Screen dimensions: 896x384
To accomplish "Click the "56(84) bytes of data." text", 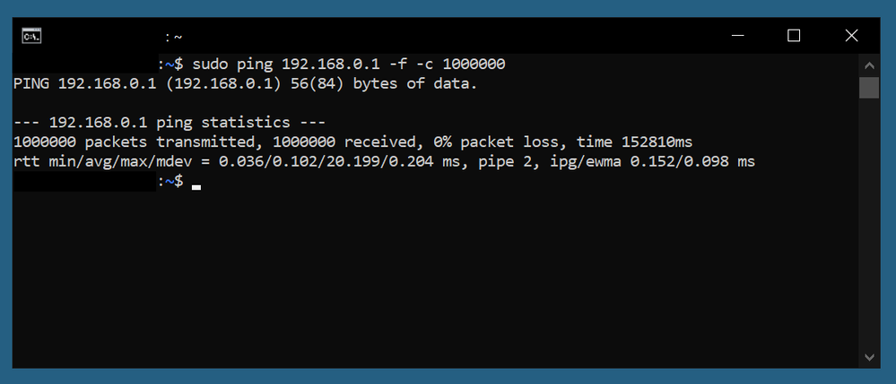I will coord(388,84).
